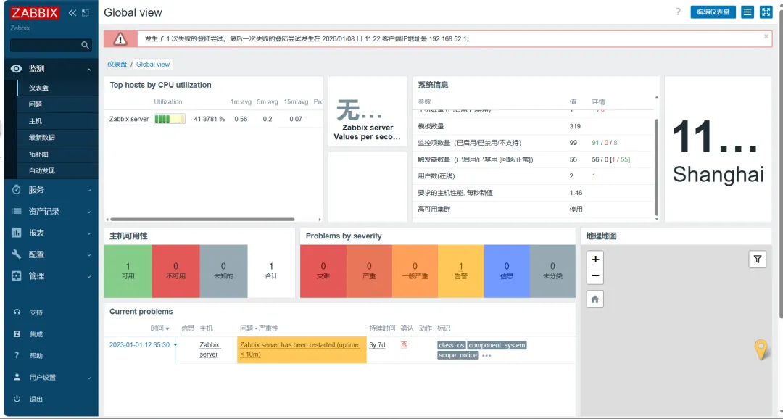Click the Global view breadcrumb link
The height and width of the screenshot is (419, 783).
pyautogui.click(x=153, y=65)
